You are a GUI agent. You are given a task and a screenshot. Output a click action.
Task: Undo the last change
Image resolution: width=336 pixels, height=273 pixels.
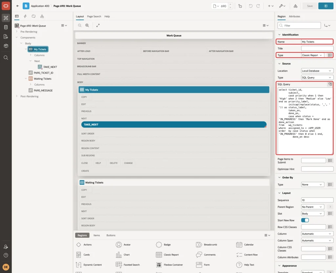point(250,6)
